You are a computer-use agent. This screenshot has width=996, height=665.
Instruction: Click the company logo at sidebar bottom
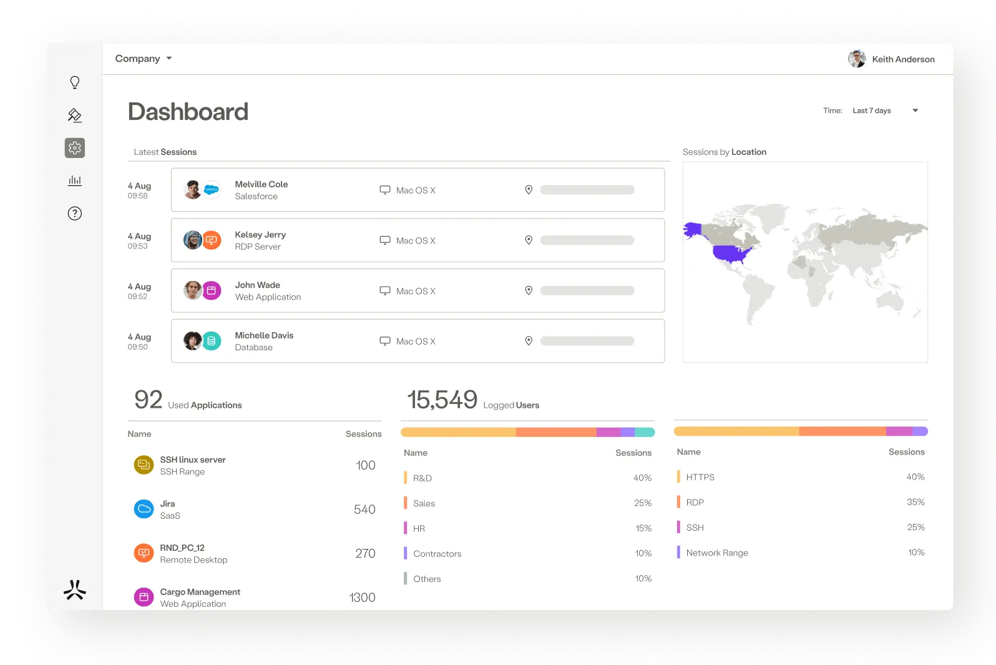tap(75, 590)
